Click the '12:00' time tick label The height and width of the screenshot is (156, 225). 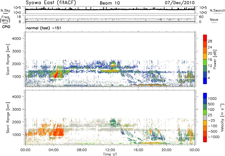click(x=110, y=150)
